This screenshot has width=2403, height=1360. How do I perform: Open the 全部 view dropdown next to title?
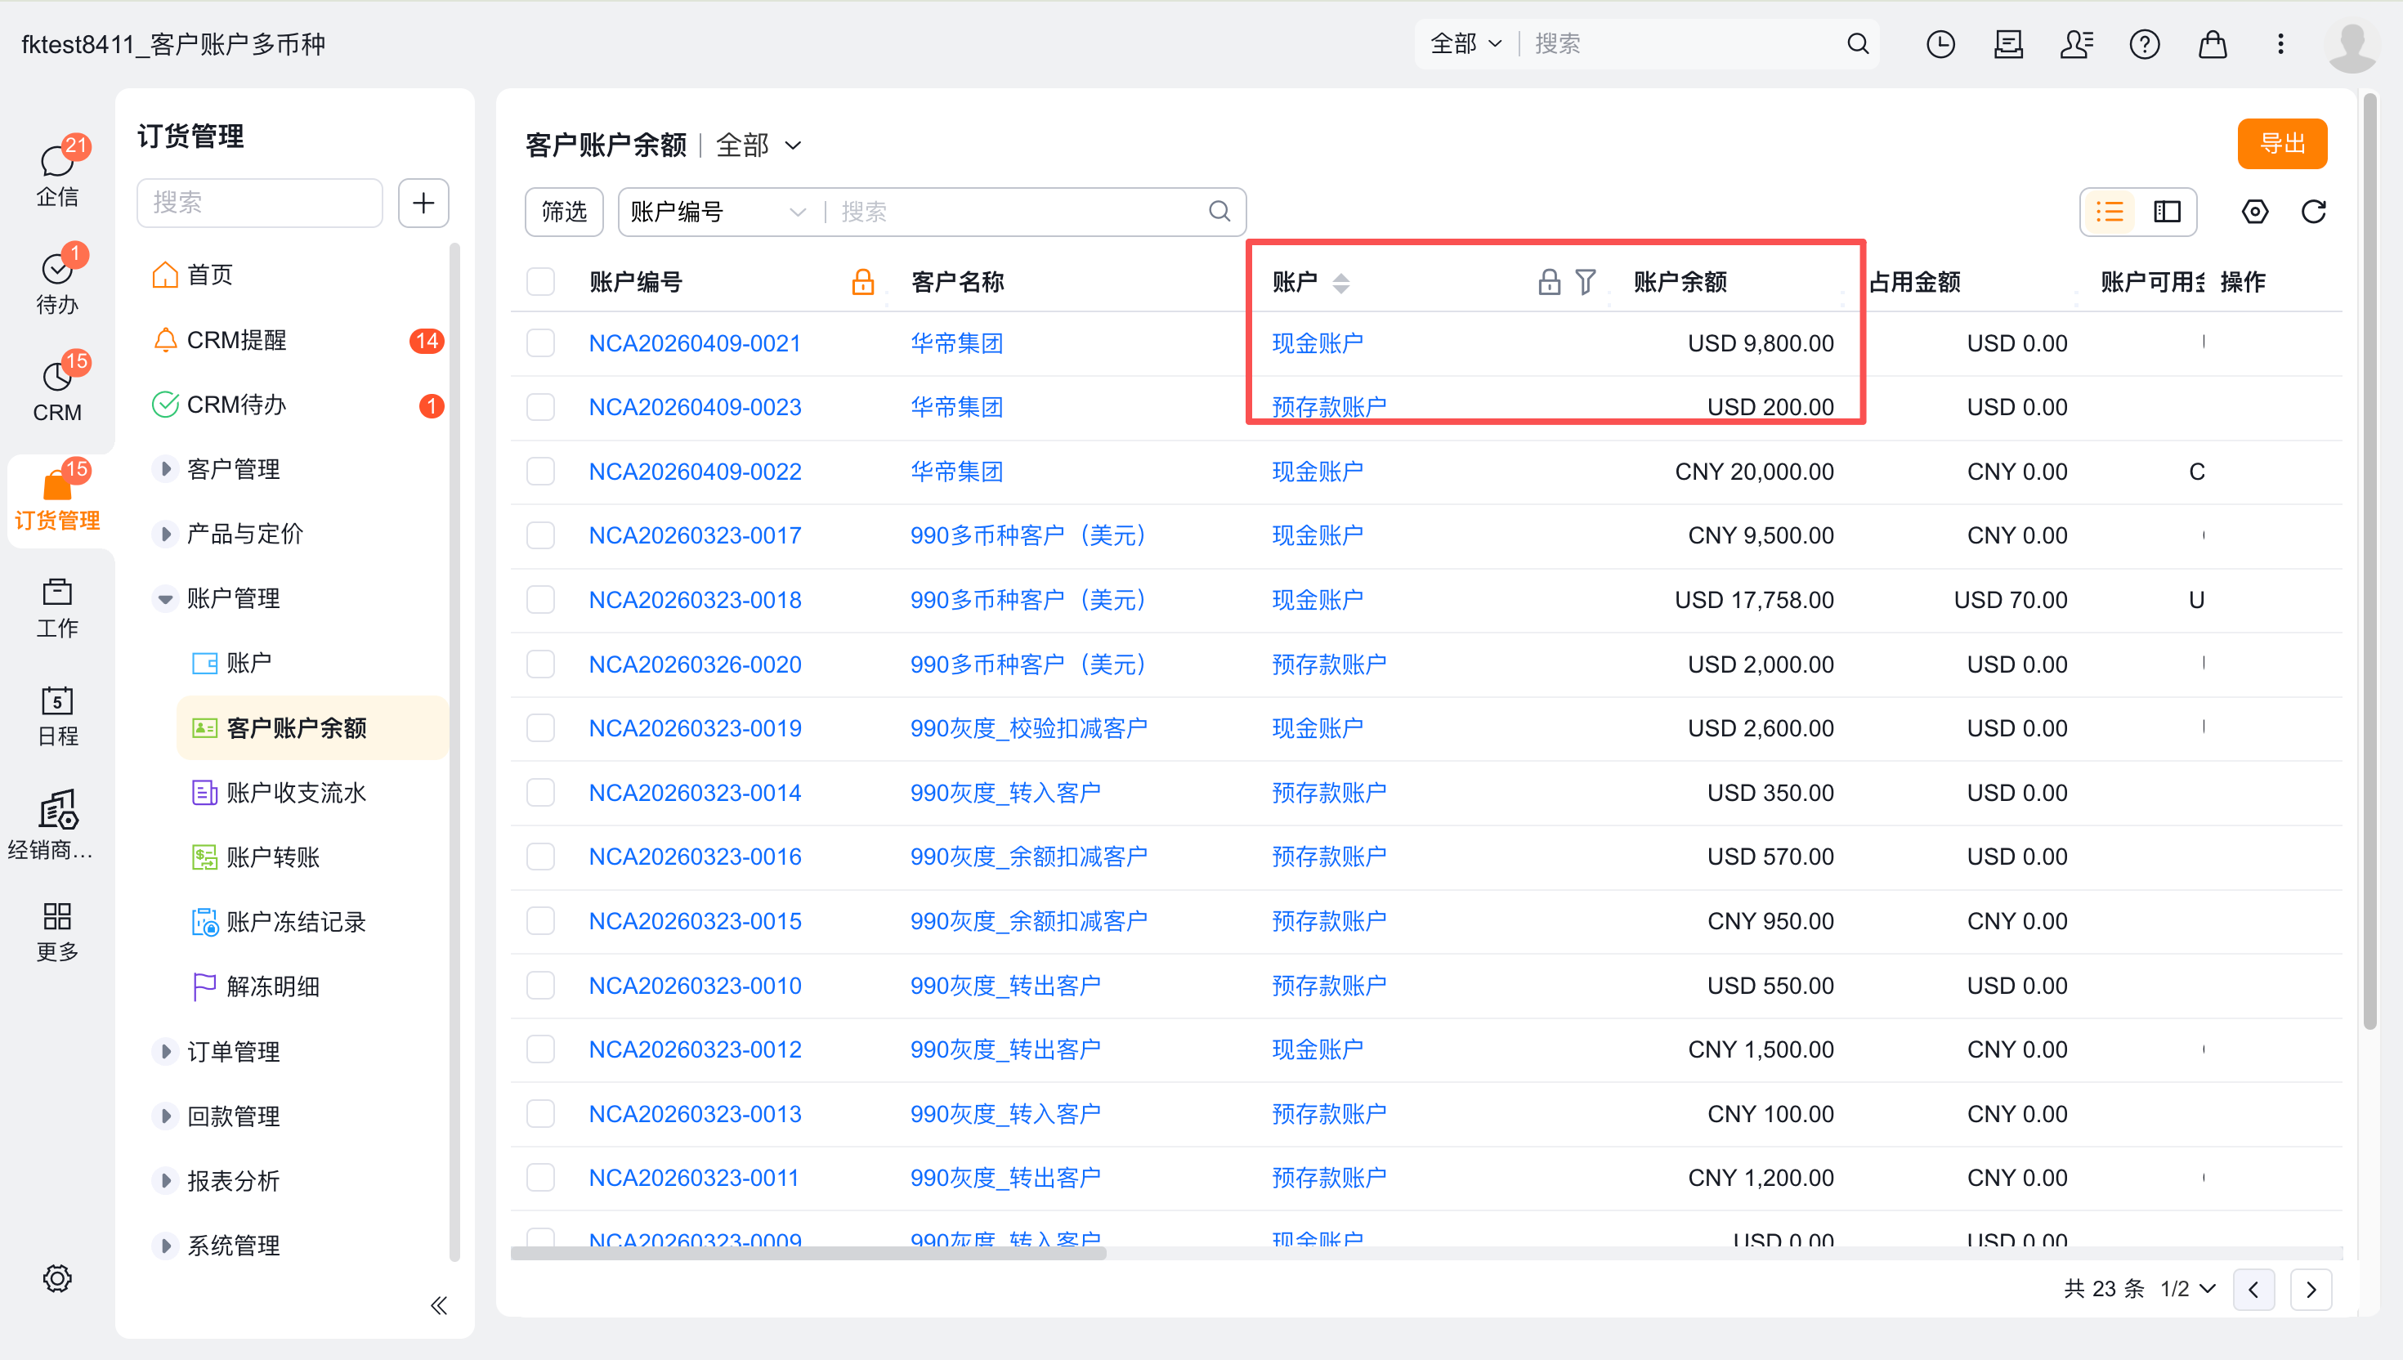pos(758,145)
